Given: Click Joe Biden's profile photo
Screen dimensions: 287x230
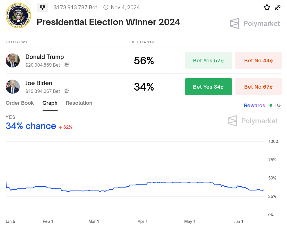Looking at the screenshot, I should coord(13,87).
